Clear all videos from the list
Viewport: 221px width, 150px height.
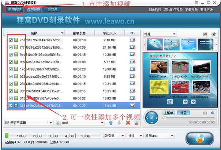(136, 123)
